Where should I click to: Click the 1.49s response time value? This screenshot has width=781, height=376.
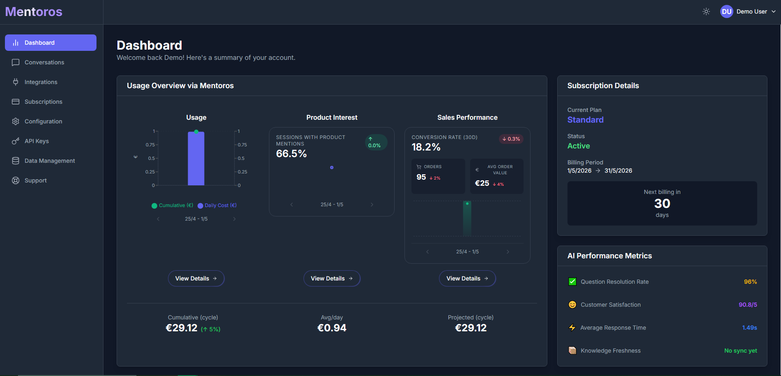tap(749, 328)
